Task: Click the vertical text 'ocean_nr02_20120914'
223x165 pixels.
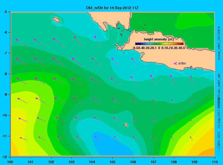Action: coord(219,43)
